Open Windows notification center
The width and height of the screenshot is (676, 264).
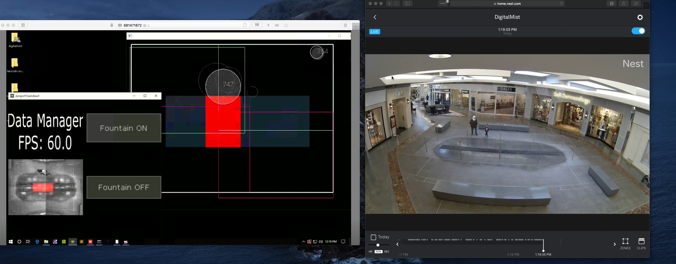point(343,242)
